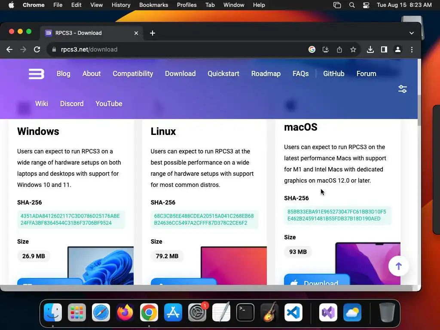Go to the Compatibility page

[133, 73]
